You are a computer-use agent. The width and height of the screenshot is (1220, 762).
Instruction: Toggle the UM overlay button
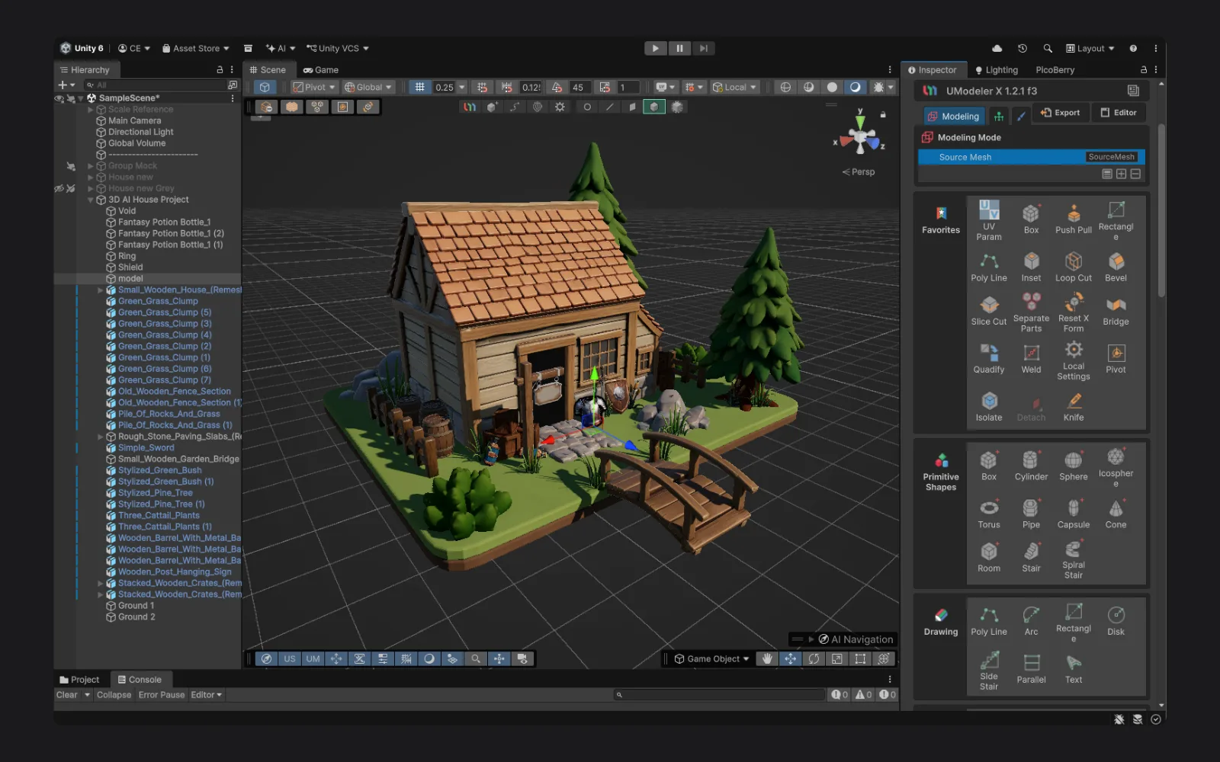tap(313, 659)
